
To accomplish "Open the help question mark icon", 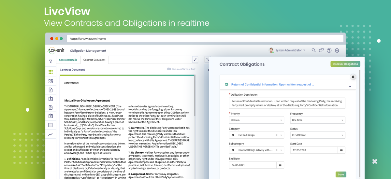I will [329, 50].
